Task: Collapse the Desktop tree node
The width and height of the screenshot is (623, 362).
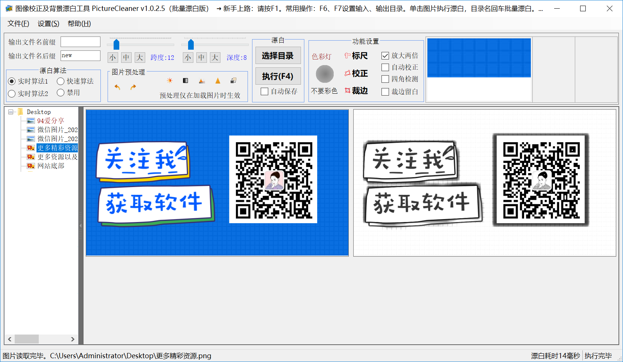Action: 11,112
